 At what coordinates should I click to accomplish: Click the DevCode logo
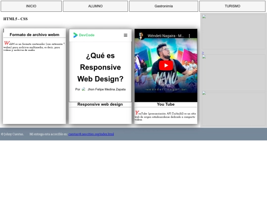(84, 35)
